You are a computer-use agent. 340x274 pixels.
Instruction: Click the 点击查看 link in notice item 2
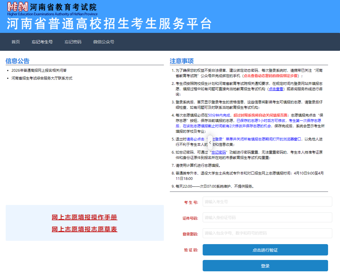(276, 89)
